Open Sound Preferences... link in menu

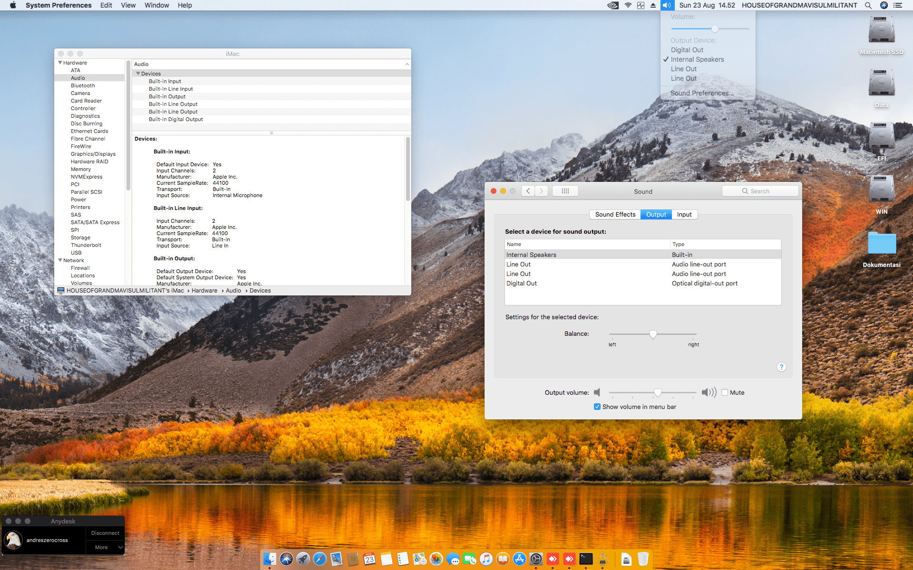coord(702,93)
